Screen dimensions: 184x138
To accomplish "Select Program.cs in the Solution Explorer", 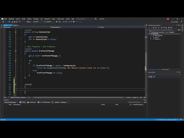I will 158,39.
